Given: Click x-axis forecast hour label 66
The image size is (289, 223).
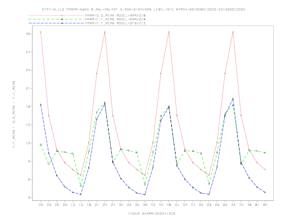Looking at the screenshot, I should click(217, 205).
